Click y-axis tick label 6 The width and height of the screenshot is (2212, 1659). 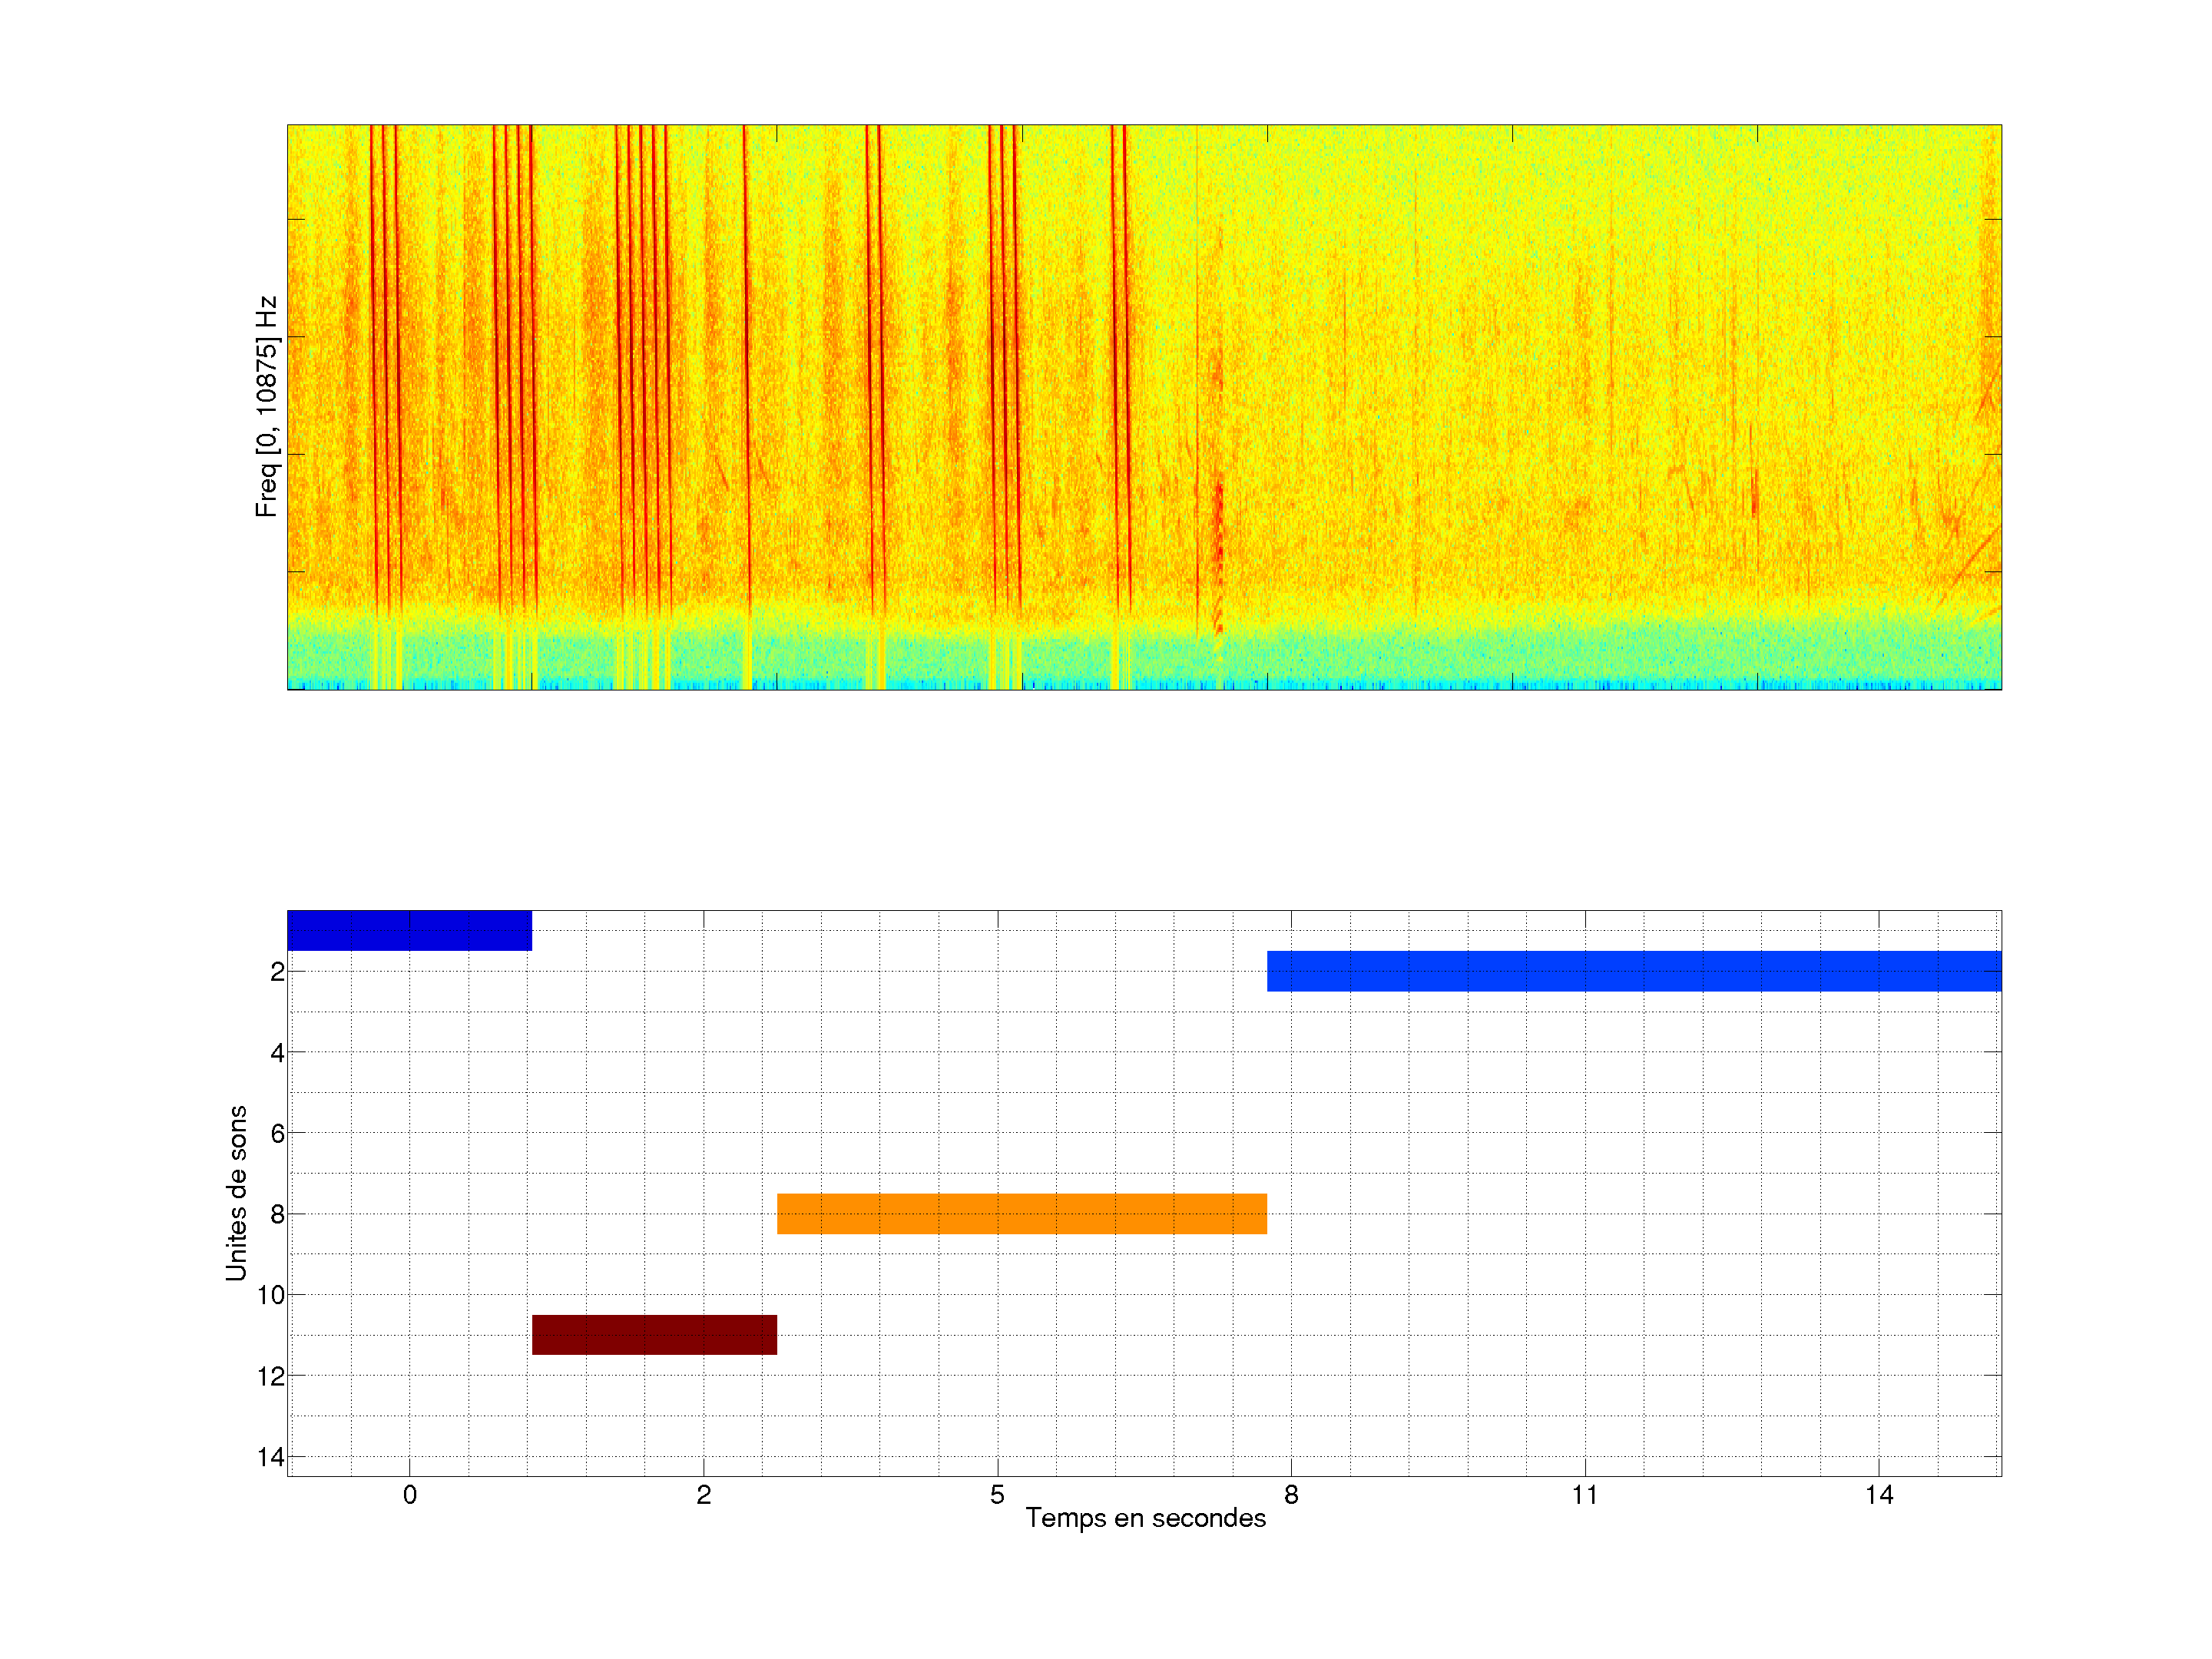(x=277, y=1133)
